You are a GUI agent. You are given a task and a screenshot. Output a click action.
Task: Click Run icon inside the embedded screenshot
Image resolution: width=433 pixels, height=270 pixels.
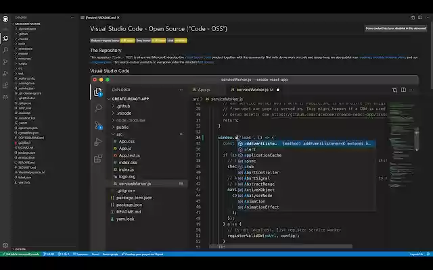pos(97,142)
